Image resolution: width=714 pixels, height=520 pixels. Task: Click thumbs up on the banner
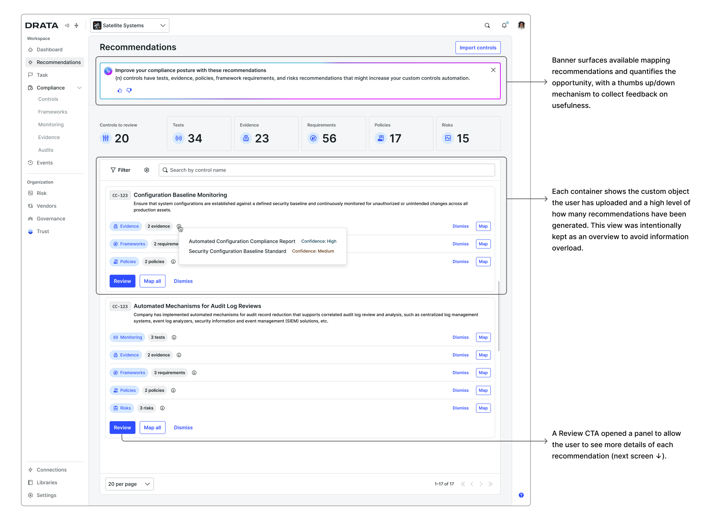(120, 91)
